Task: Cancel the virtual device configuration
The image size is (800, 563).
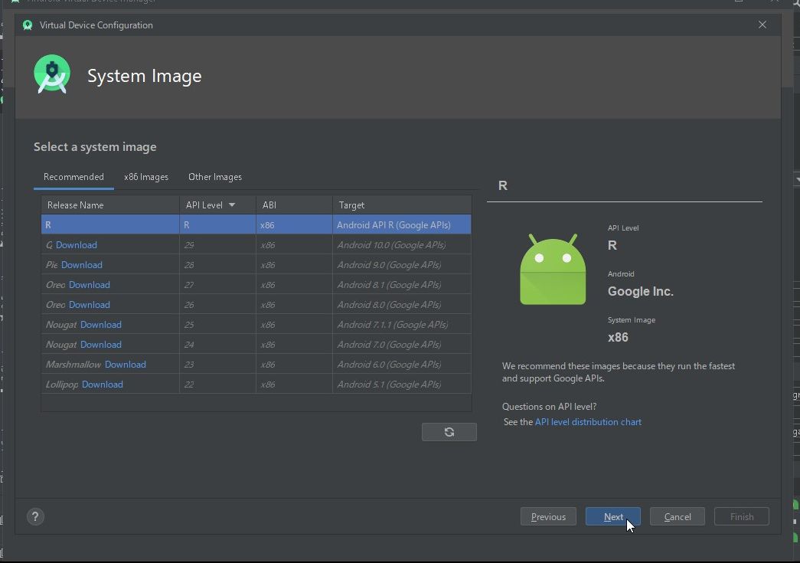Action: (677, 516)
